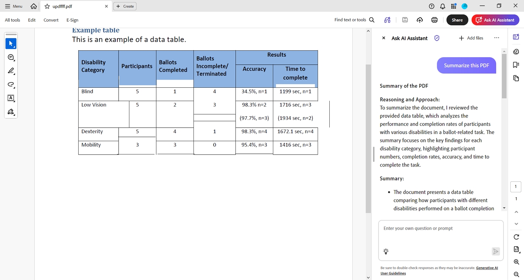Open the Help question mark icon

pos(432,6)
